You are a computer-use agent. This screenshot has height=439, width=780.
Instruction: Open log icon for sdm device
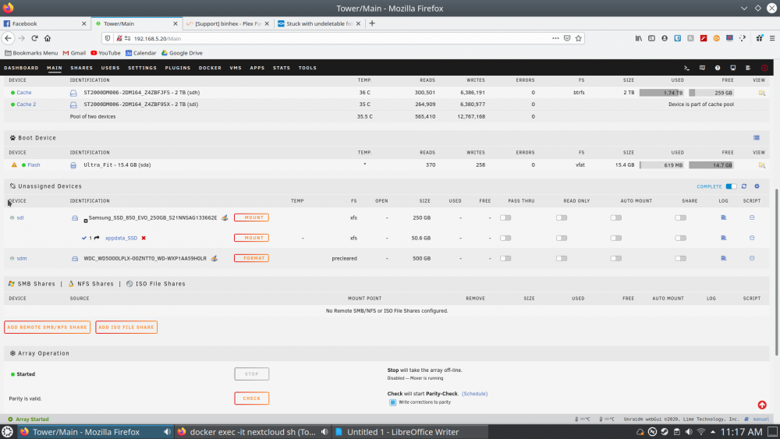coord(723,259)
